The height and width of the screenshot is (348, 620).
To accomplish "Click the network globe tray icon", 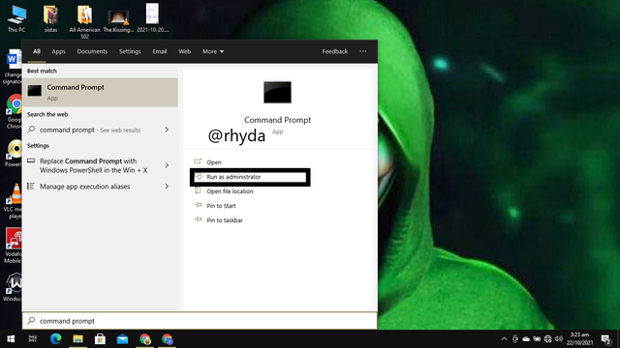I will click(x=547, y=339).
